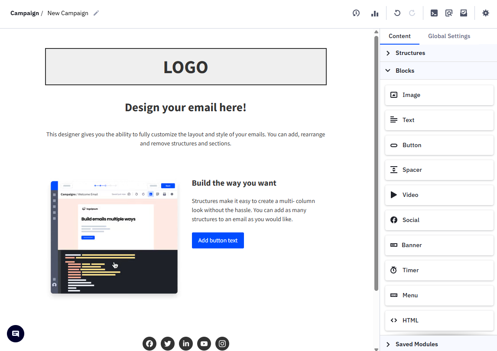Click the Add button text button

click(x=218, y=240)
